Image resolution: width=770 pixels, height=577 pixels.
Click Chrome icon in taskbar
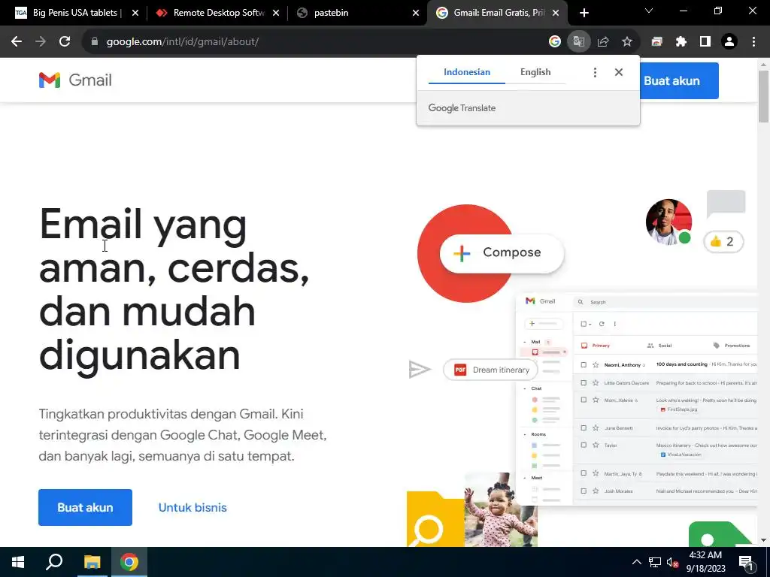[x=129, y=562]
